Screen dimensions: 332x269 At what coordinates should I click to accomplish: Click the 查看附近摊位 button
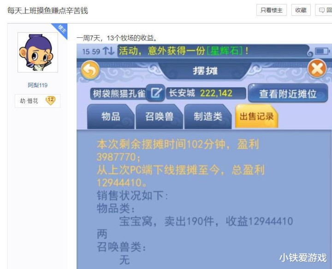coord(288,93)
